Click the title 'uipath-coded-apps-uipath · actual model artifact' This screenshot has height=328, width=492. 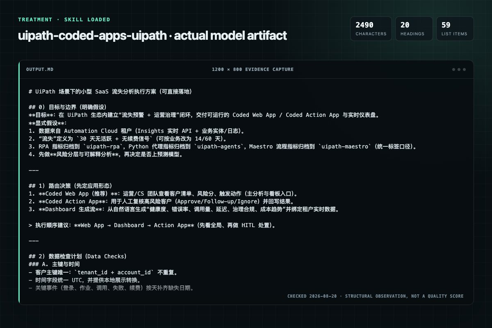pyautogui.click(x=153, y=36)
